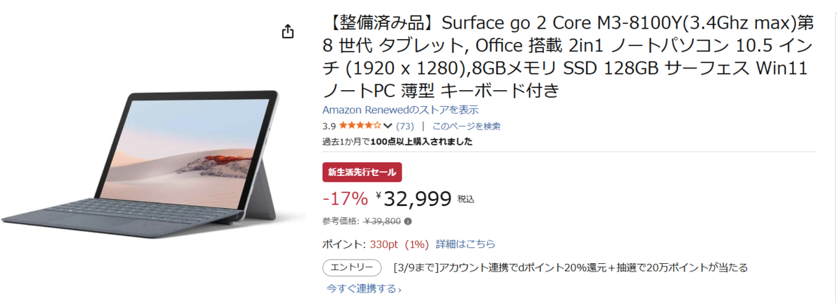Click the 今すぐ連携する link
This screenshot has width=838, height=303.
pyautogui.click(x=364, y=288)
